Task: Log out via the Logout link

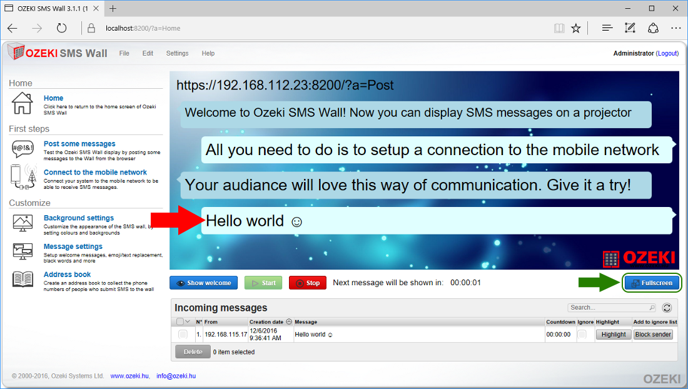Action: (667, 53)
